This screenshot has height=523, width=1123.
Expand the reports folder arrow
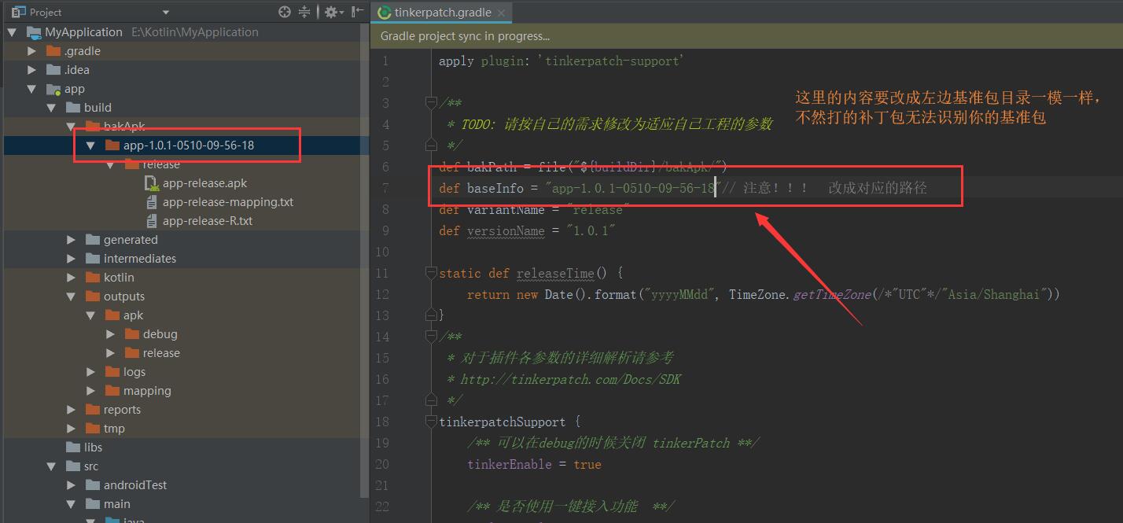71,410
